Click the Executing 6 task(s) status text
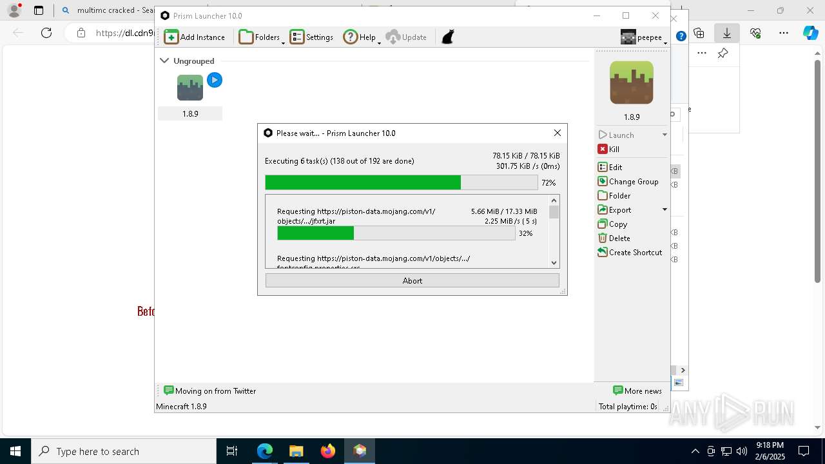The height and width of the screenshot is (464, 825). click(x=340, y=161)
